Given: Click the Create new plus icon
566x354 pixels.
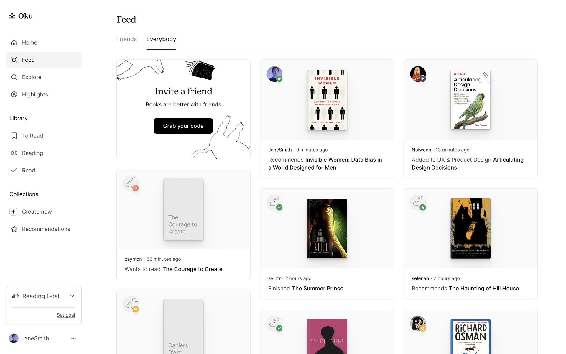Looking at the screenshot, I should (14, 212).
